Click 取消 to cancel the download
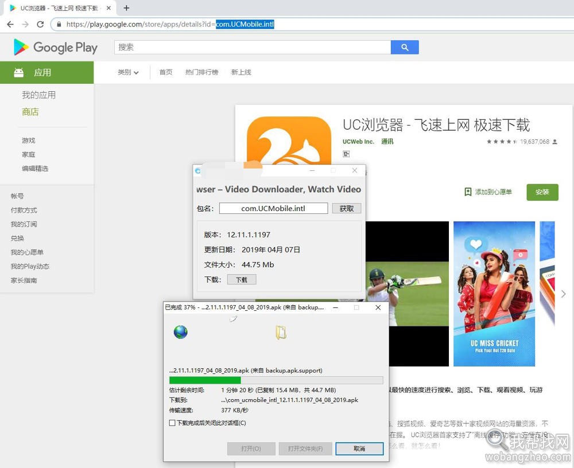The image size is (574, 468). point(359,448)
